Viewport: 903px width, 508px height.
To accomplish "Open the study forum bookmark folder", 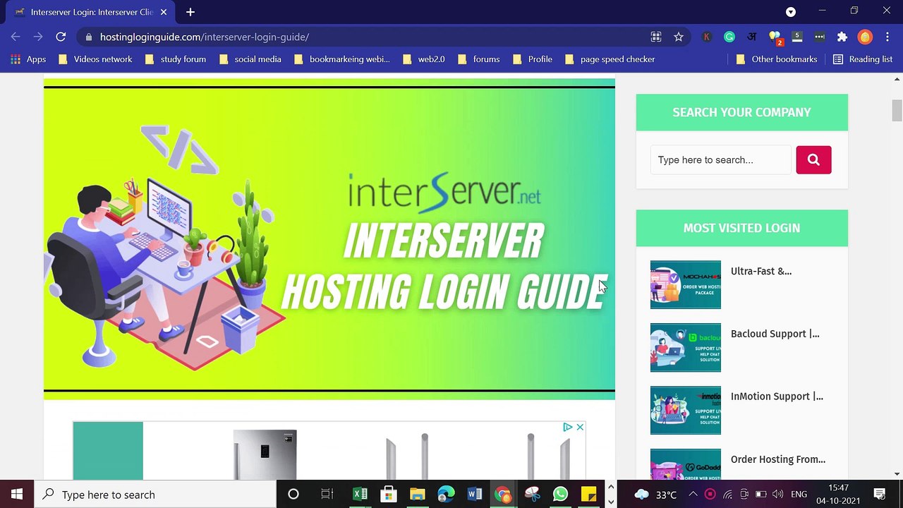I will tap(176, 59).
